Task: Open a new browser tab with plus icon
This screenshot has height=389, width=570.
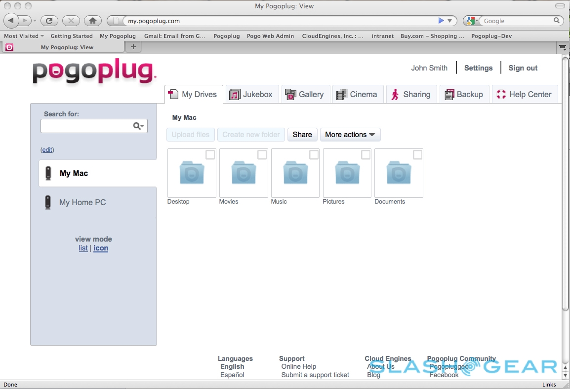Action: point(133,47)
